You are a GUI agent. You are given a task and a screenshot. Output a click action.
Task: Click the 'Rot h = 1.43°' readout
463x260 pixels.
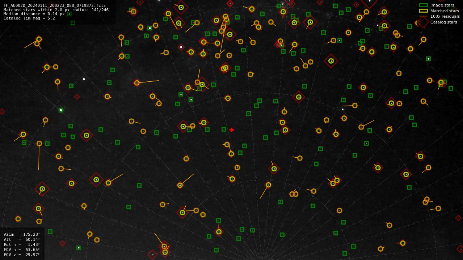[22, 244]
